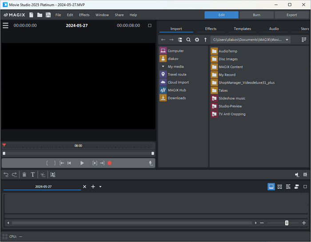Delete selected object with trash icon

tap(24, 175)
